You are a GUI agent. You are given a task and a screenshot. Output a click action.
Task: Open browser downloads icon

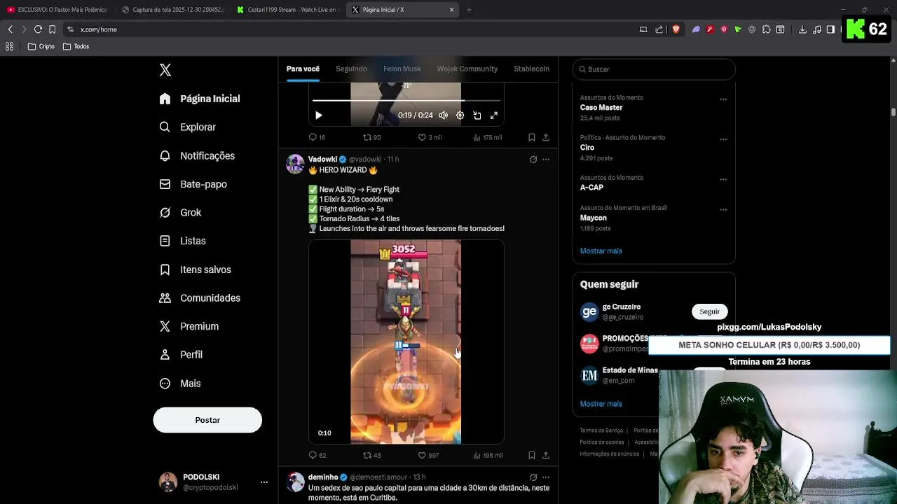(x=802, y=29)
